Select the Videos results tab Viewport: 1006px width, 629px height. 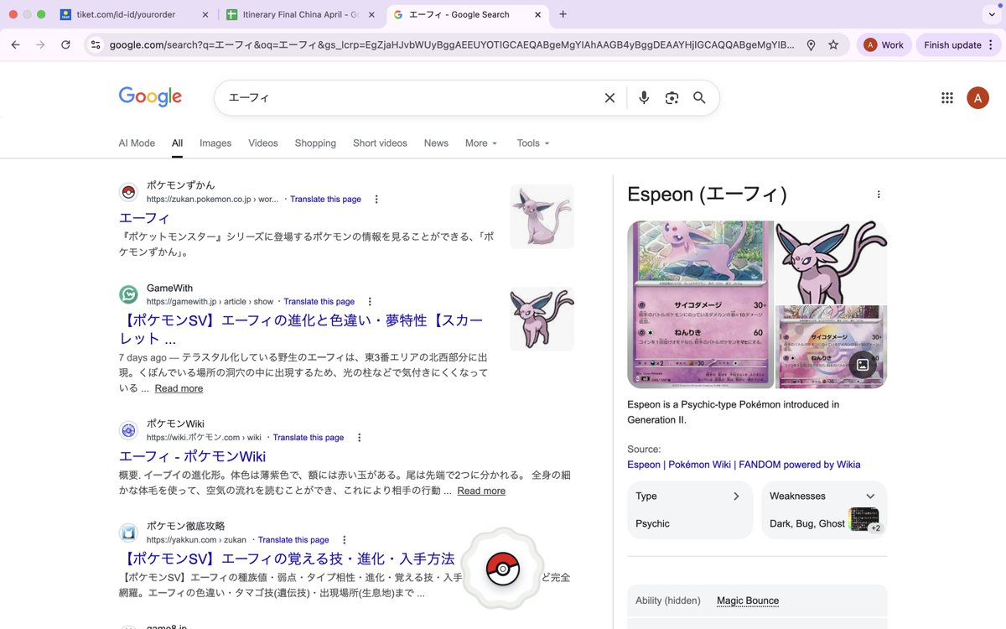coord(263,143)
